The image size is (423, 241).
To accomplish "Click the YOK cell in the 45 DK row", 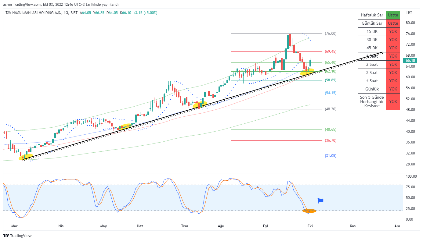I will (393, 48).
